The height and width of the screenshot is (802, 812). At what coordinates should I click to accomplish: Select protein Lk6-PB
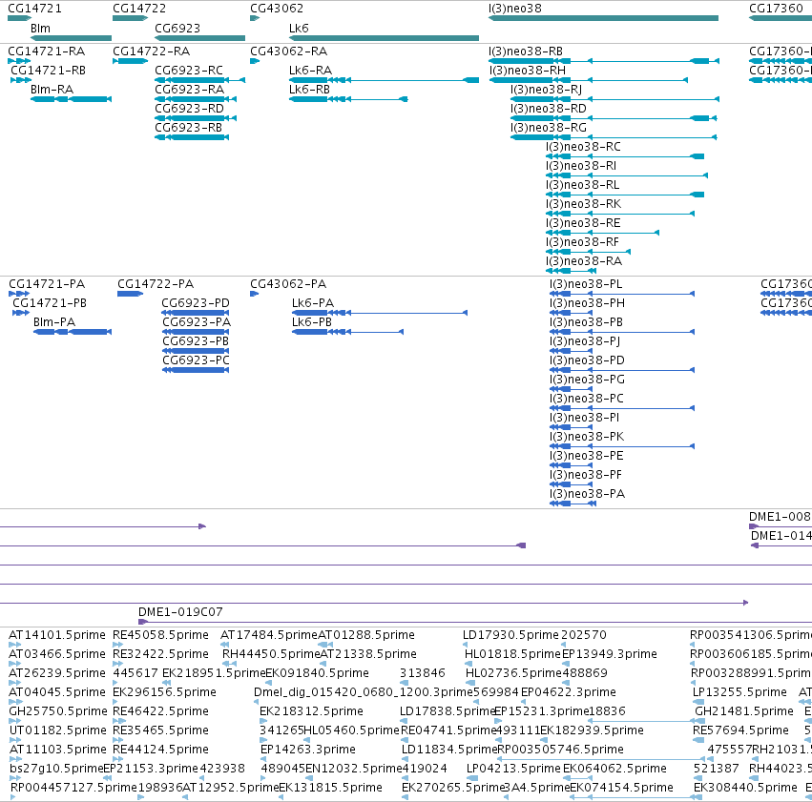pyautogui.click(x=312, y=322)
